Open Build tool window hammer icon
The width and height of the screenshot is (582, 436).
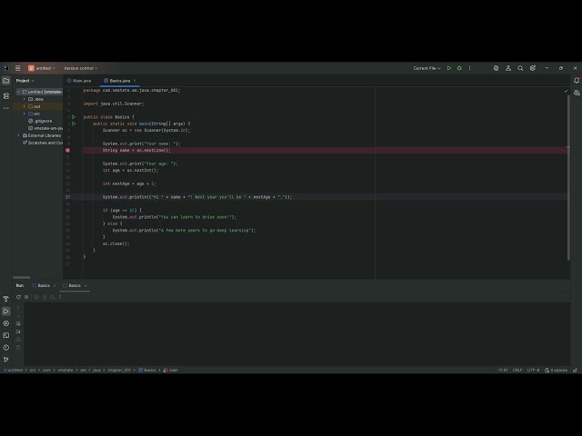6,299
